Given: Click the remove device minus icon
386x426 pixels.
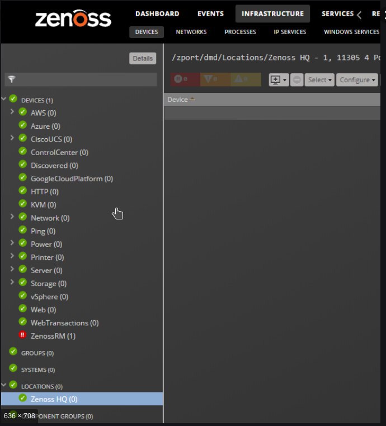Looking at the screenshot, I should tap(296, 80).
